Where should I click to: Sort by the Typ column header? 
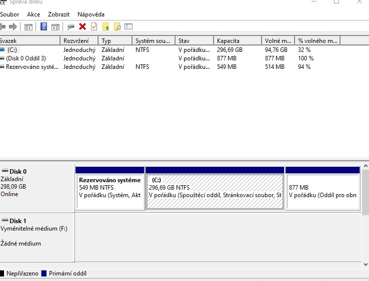point(115,40)
